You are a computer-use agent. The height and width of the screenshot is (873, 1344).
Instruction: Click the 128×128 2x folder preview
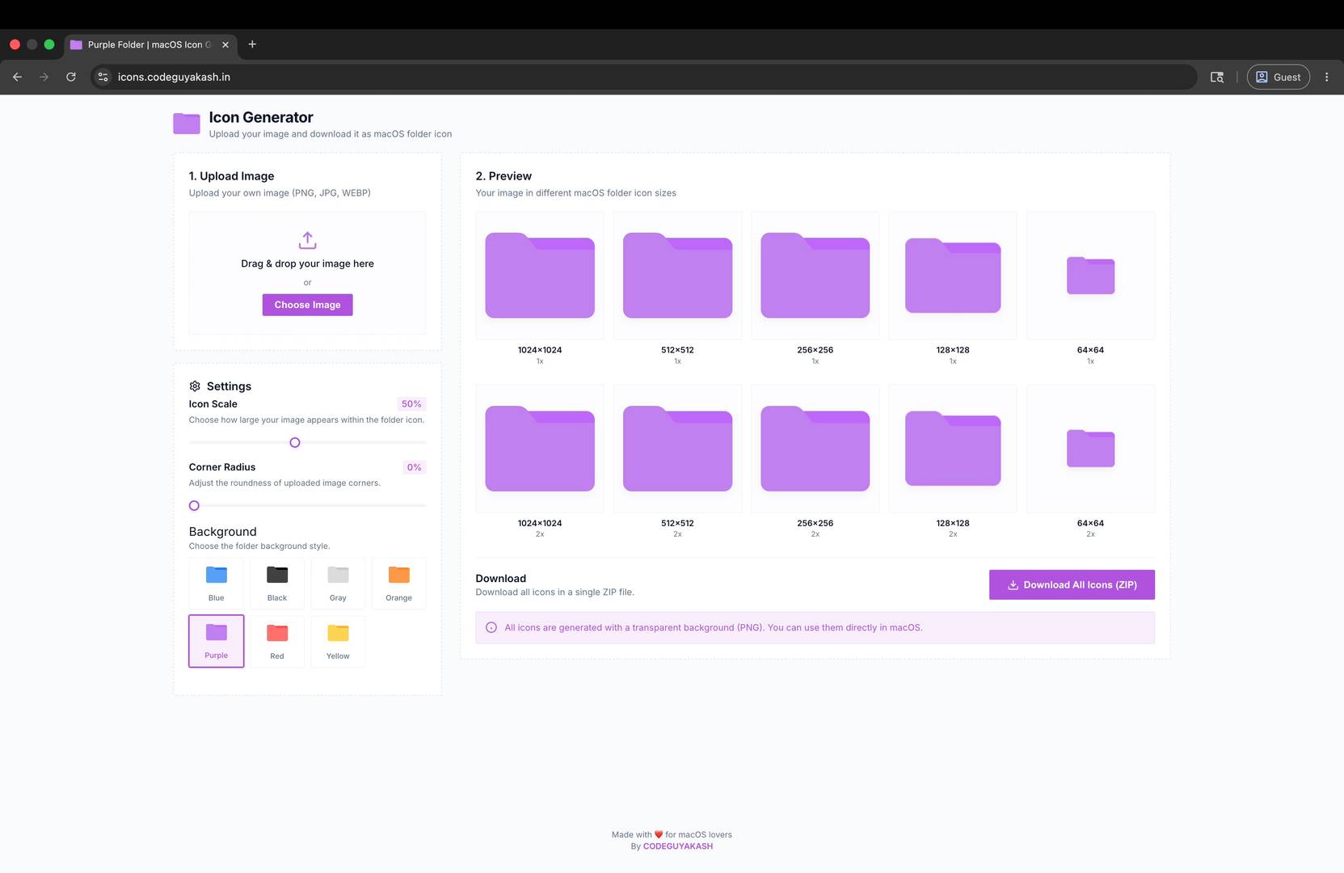pyautogui.click(x=953, y=449)
